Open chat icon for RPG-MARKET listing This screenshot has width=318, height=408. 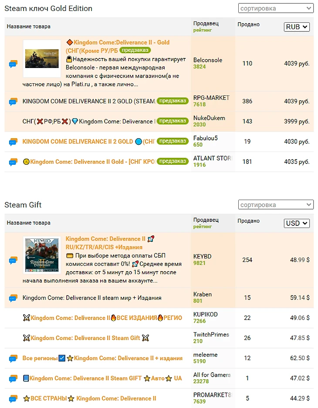[x=13, y=102]
